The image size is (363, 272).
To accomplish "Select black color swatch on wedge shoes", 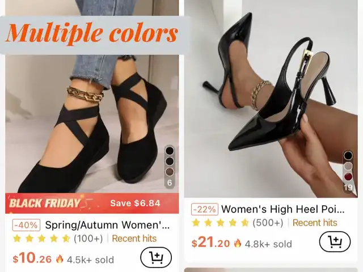I will (170, 151).
